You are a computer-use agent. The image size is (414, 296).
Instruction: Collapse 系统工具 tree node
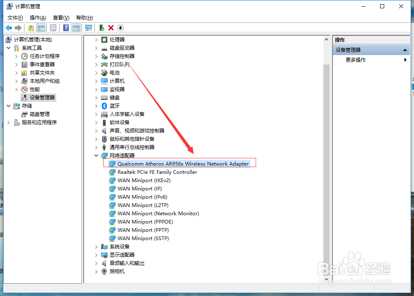pos(9,48)
